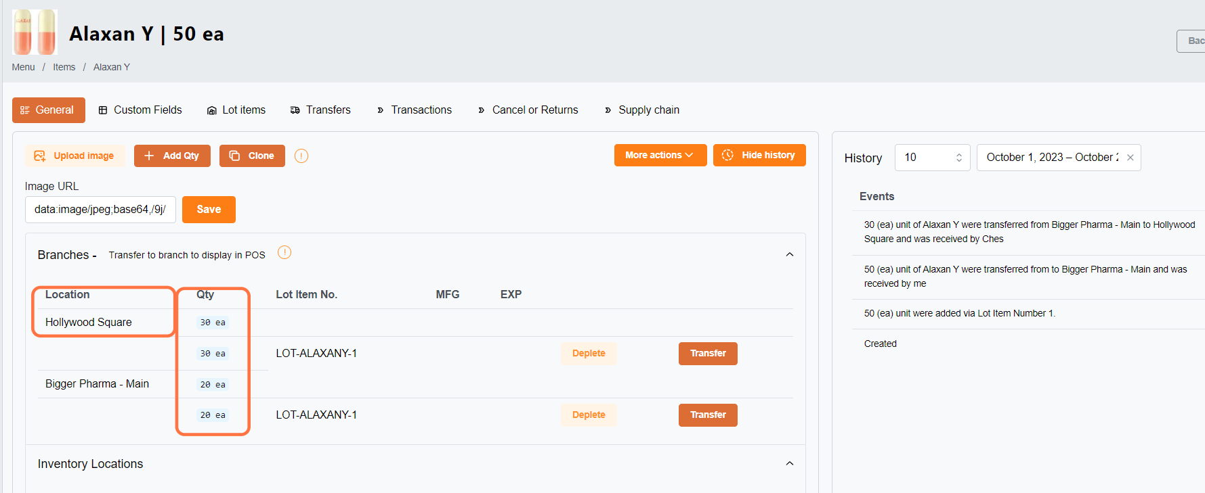The height and width of the screenshot is (493, 1205).
Task: Save the image URL
Action: click(209, 210)
